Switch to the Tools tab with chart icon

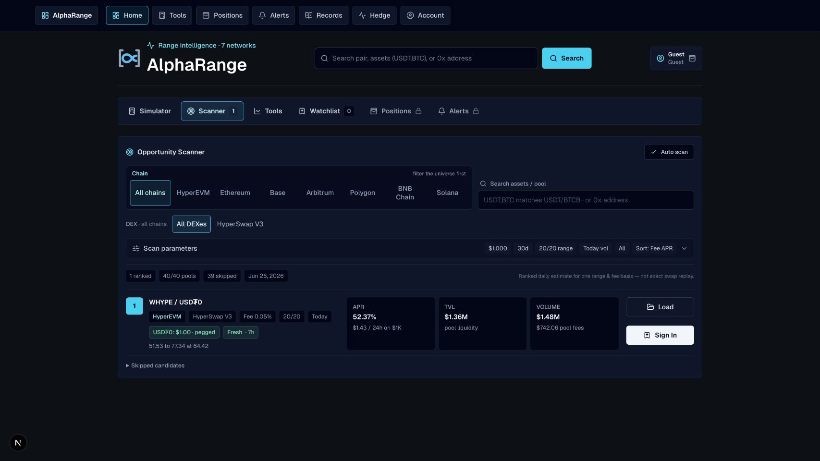coord(268,111)
